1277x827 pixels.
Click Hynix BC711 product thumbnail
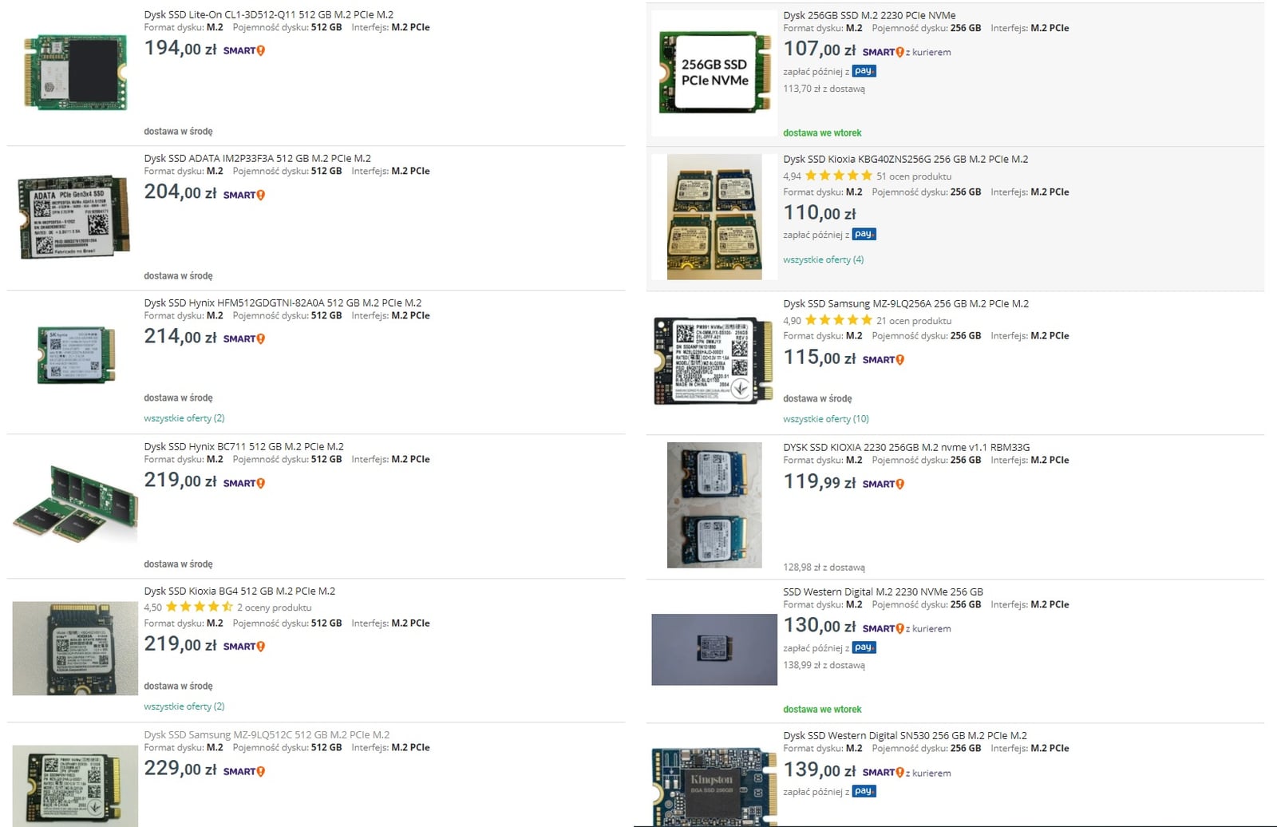pyautogui.click(x=75, y=505)
